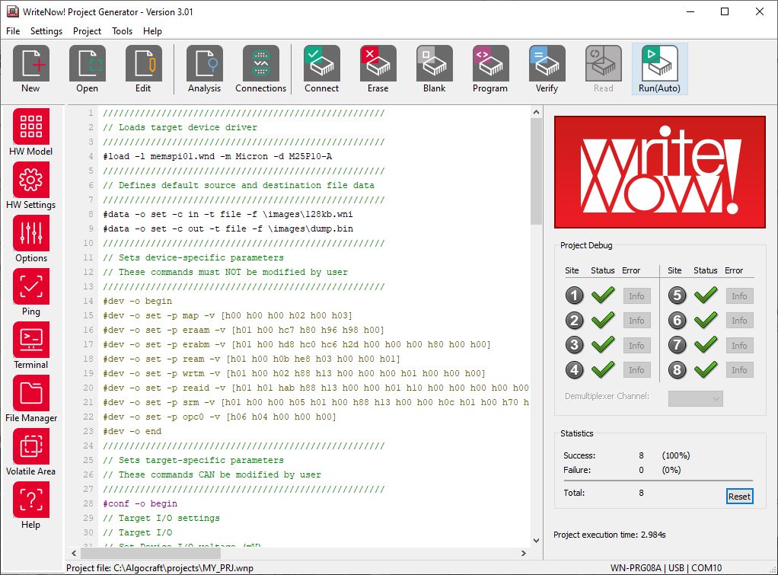778x575 pixels.
Task: Open the Tools menu
Action: (122, 31)
